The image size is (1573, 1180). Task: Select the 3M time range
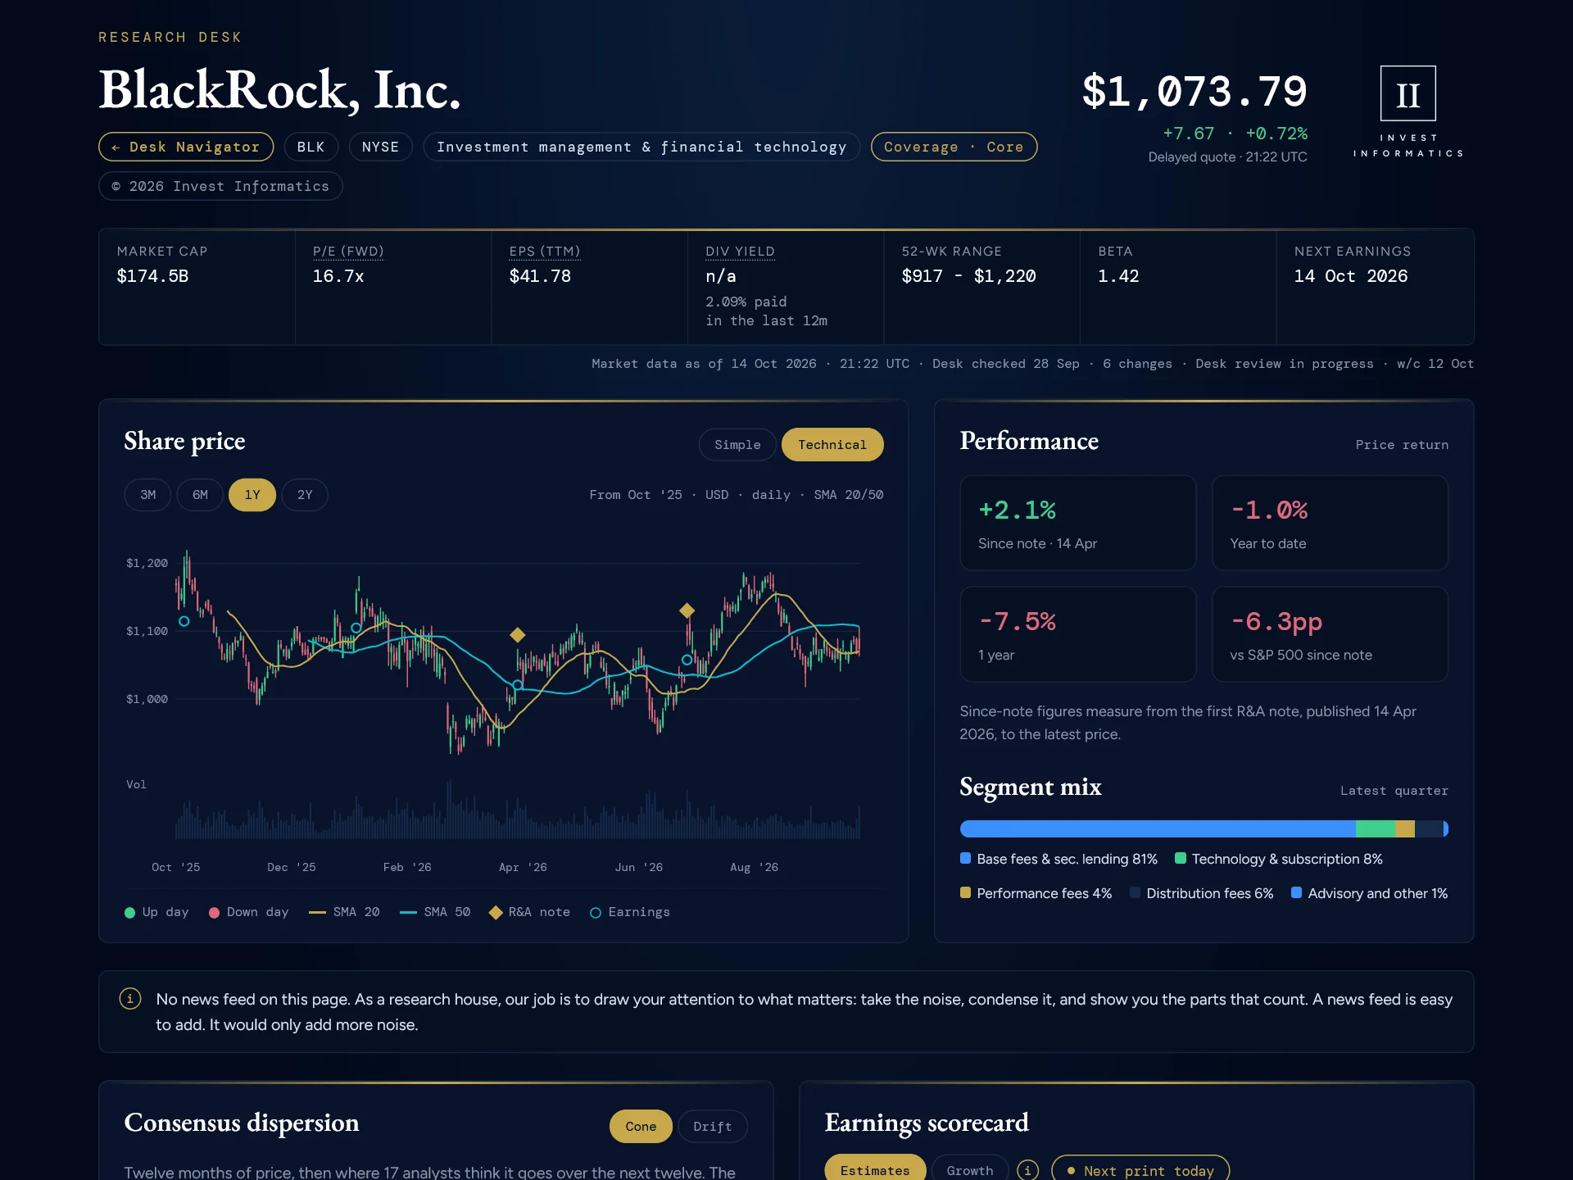[147, 495]
